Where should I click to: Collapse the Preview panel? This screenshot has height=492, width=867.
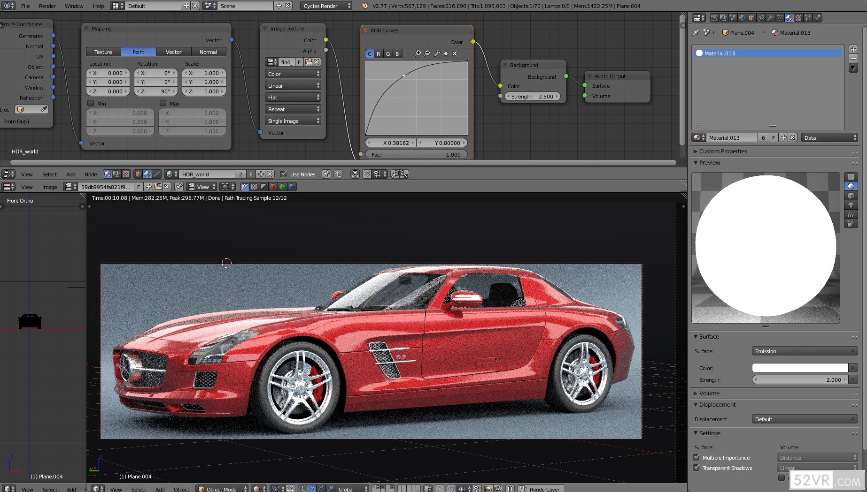point(707,162)
